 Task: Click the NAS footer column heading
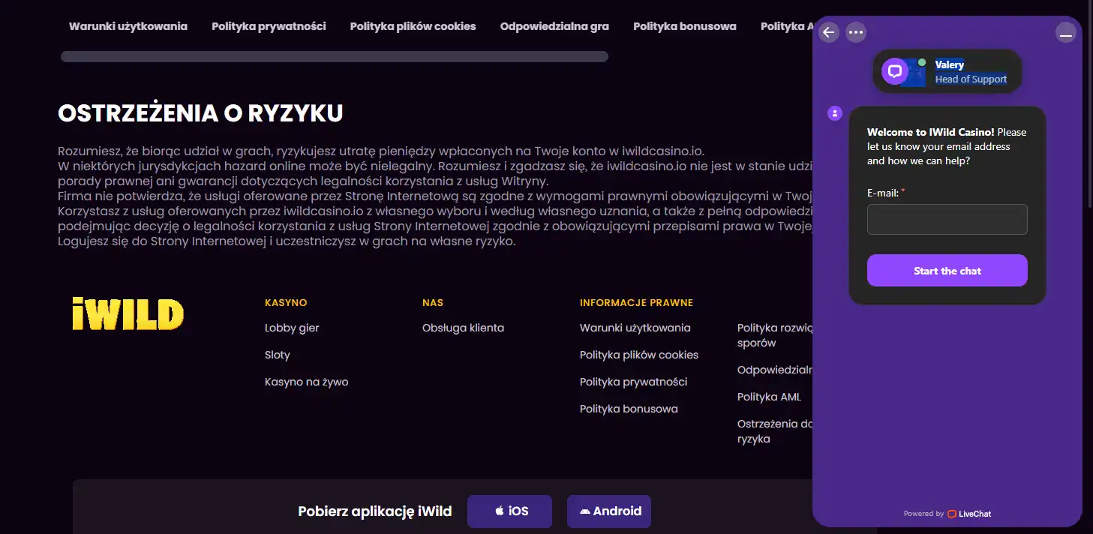click(x=433, y=303)
